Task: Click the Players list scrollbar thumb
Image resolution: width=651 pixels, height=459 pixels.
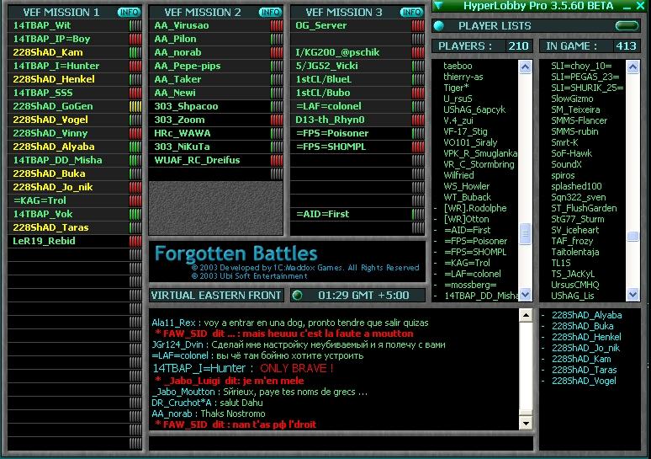Action: 525,234
